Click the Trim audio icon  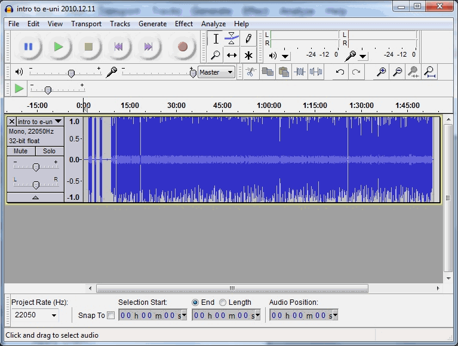[x=300, y=72]
